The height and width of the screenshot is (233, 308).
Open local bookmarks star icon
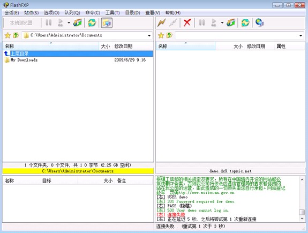click(x=7, y=35)
